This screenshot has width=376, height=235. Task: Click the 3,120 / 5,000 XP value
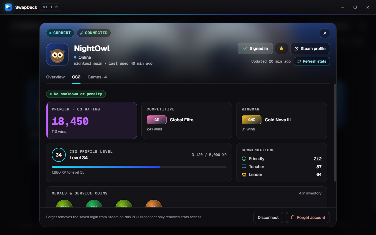click(209, 155)
